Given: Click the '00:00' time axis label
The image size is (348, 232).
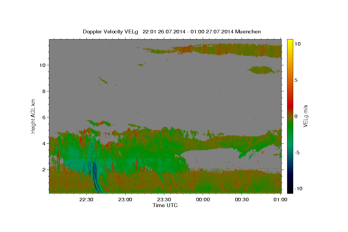Looking at the screenshot, I should pos(203,200).
